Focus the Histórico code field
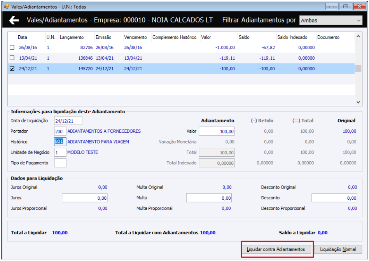369x261 pixels. (60, 142)
